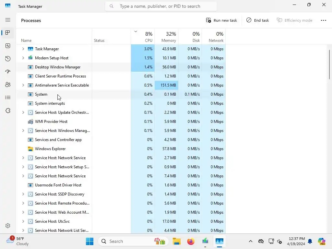332x249 pixels.
Task: Show hidden tray icons chevron
Action: coord(251,241)
